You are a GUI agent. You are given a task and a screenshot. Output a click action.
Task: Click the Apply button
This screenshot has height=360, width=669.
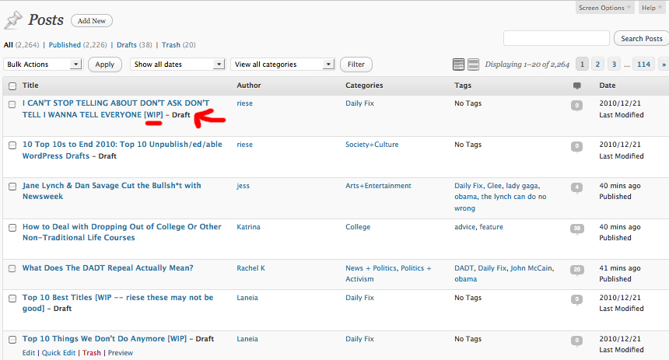pos(104,65)
